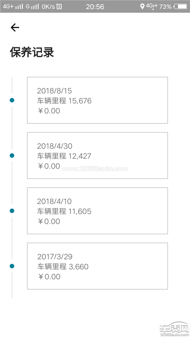
Task: Select the timeline dot for 2017/3/29
Action: point(12,266)
